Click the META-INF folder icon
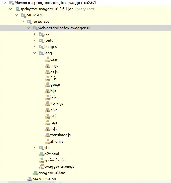Screen dimensions: 171x183 (x=23, y=15)
